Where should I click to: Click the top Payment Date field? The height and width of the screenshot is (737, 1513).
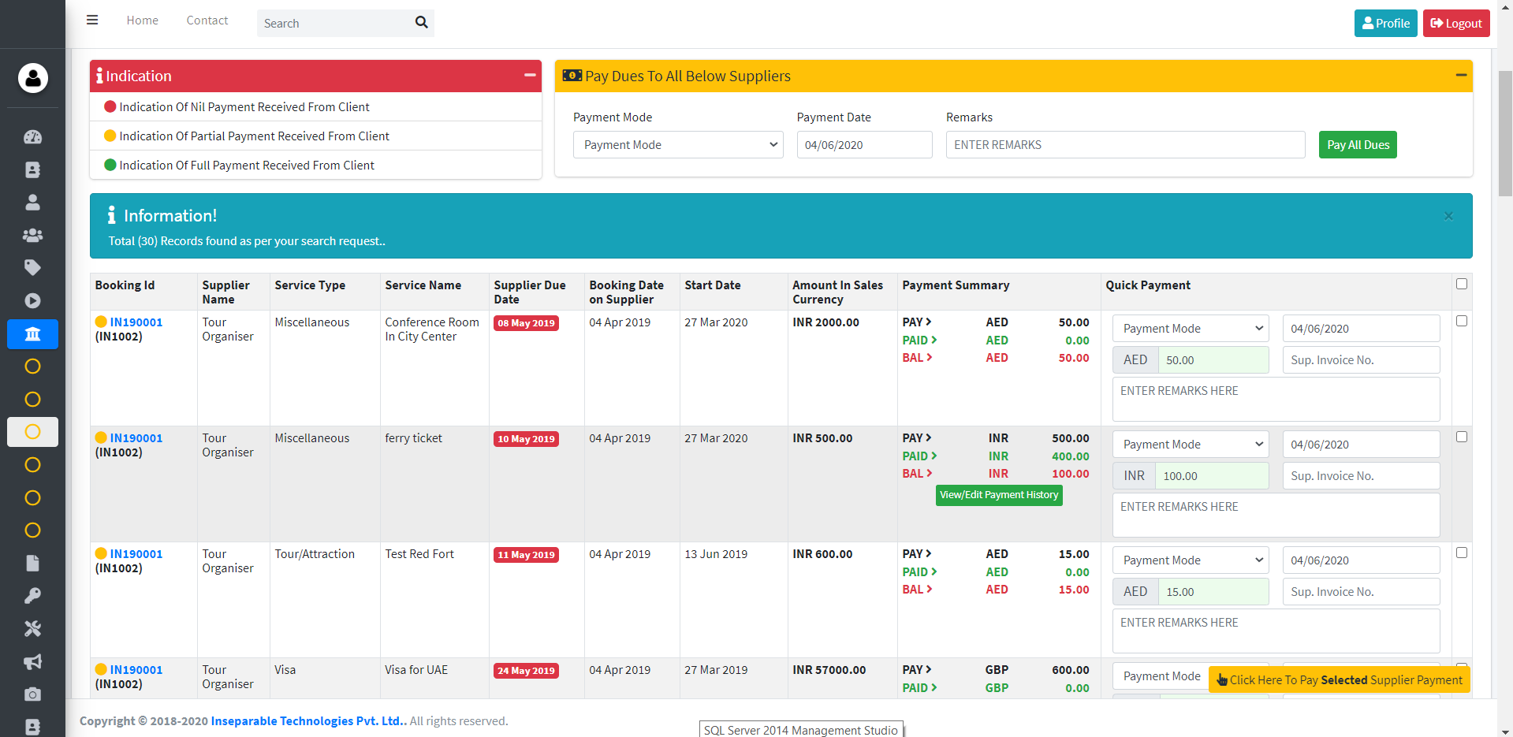(864, 145)
